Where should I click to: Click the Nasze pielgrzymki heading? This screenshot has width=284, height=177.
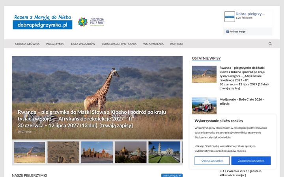29,175
